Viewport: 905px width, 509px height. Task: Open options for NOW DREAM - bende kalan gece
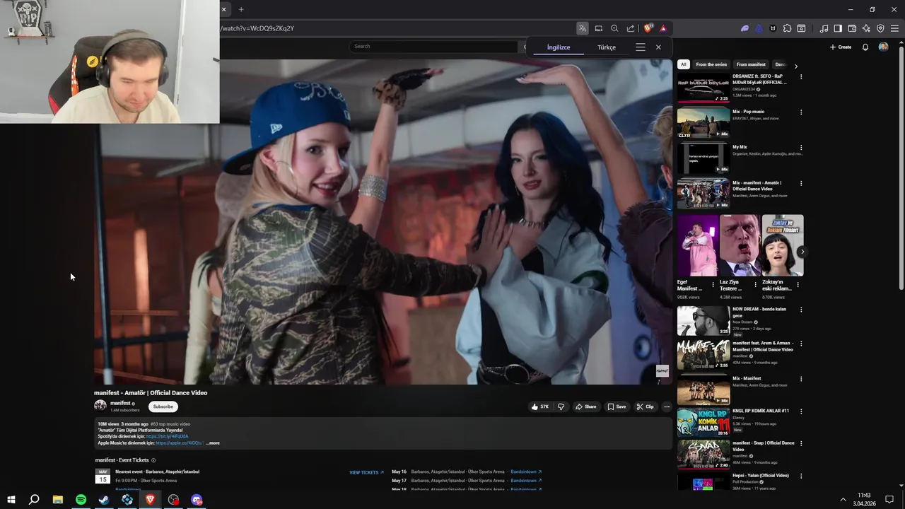coord(801,310)
